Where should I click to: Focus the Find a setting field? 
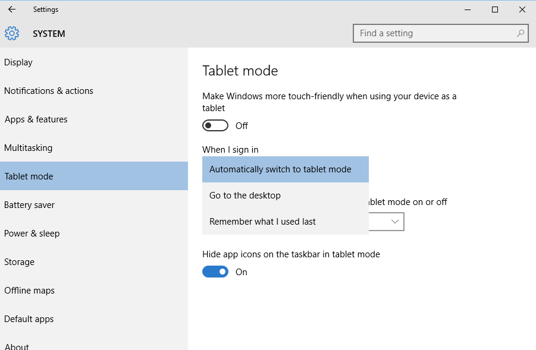[x=441, y=33]
